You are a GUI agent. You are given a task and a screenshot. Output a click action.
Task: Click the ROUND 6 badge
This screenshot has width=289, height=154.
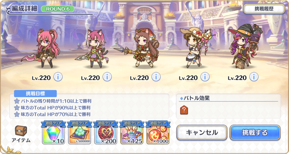click(58, 9)
